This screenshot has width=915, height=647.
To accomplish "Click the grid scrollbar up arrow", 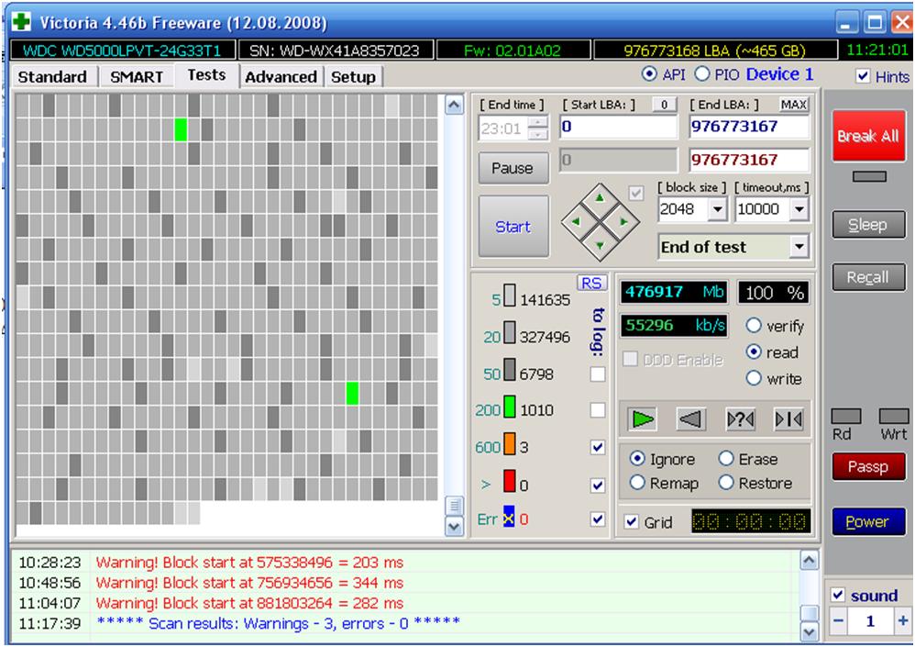I will [x=454, y=106].
